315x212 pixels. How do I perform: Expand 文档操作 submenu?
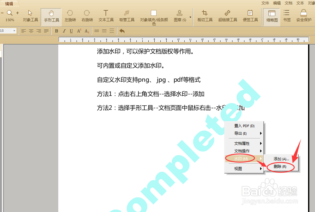click(x=244, y=151)
